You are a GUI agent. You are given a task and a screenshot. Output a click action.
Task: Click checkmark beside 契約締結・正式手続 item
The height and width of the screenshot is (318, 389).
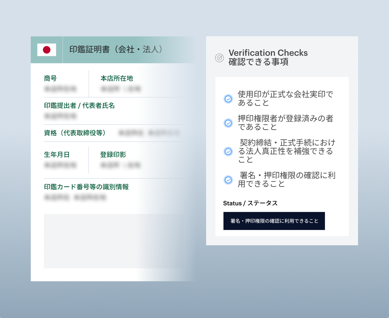(x=228, y=151)
